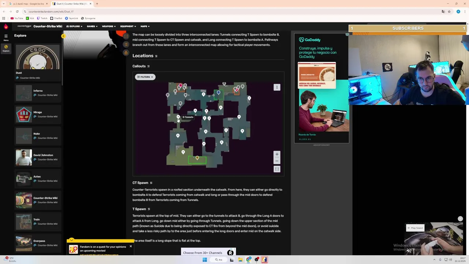Screen dimensions: 469x264
Task: Open the Kick bookmark
Action: coord(30,18)
